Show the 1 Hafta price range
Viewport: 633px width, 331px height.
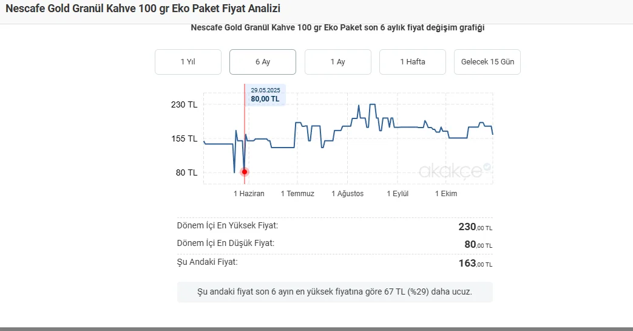click(413, 62)
